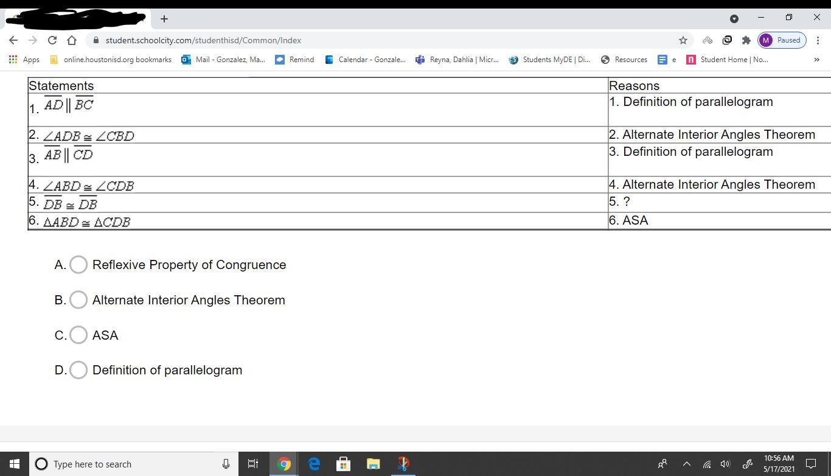Open Task View on the taskbar

coord(253,464)
